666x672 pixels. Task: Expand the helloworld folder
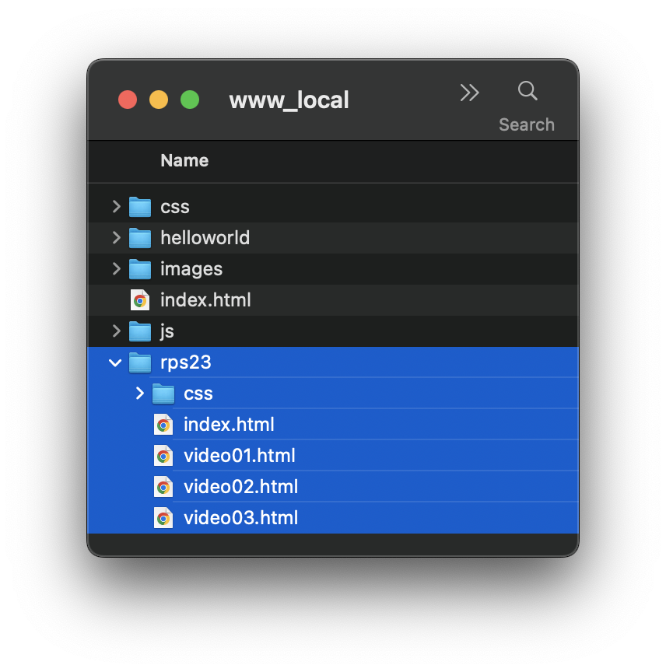(x=116, y=238)
